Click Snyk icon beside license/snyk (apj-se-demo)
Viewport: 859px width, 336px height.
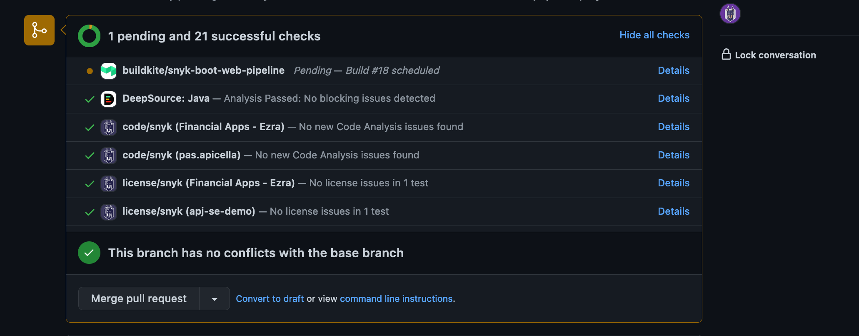pyautogui.click(x=109, y=212)
